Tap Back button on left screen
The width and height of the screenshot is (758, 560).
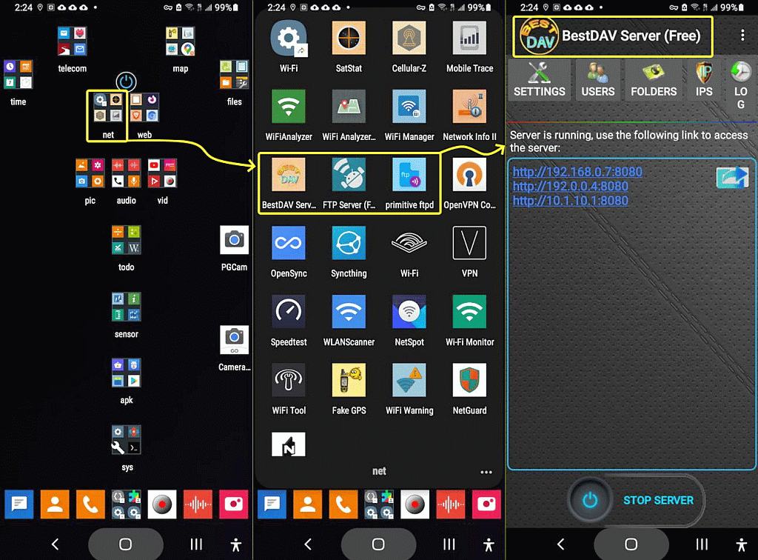coord(55,544)
